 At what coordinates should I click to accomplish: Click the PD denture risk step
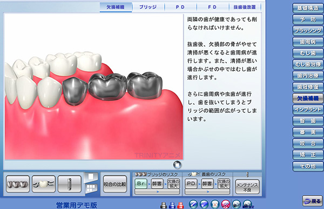[x=191, y=184]
